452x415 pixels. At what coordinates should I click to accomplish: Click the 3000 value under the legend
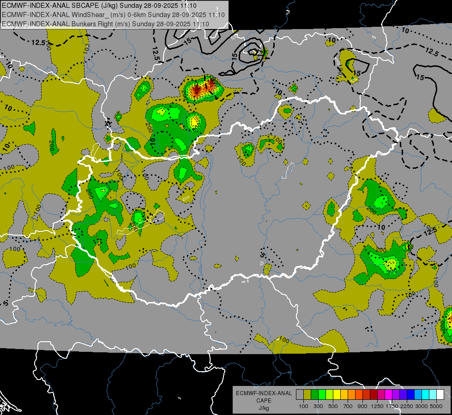click(421, 406)
